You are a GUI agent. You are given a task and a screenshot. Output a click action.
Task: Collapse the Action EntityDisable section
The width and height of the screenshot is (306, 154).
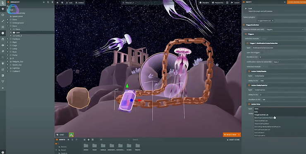(x=249, y=71)
